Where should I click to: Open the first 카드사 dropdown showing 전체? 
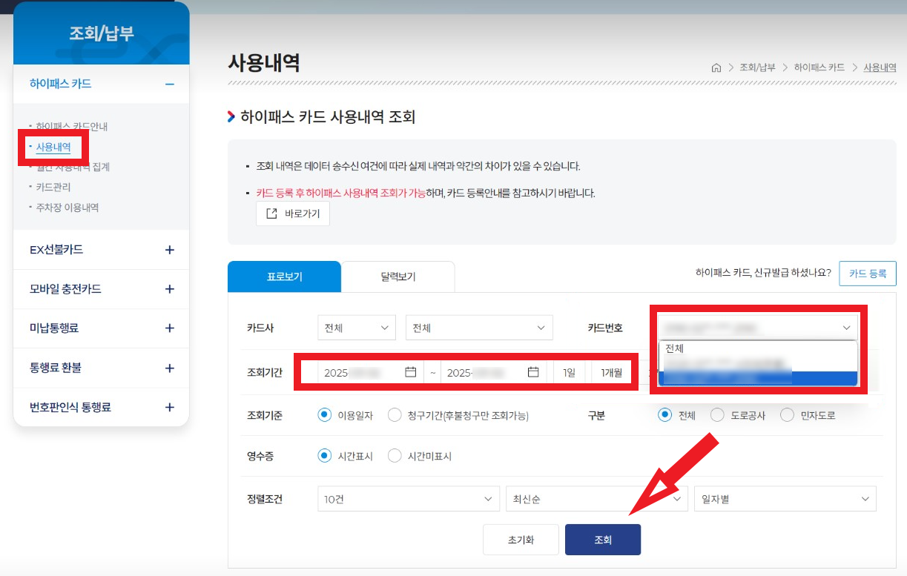tap(357, 328)
